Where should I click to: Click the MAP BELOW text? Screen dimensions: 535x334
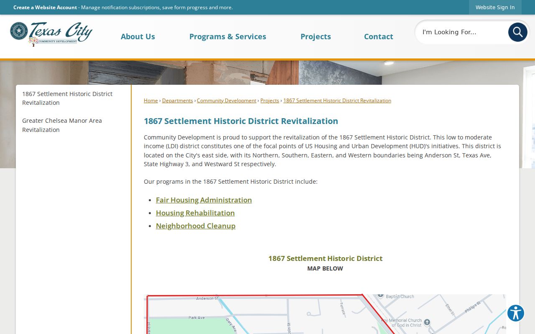pos(325,268)
